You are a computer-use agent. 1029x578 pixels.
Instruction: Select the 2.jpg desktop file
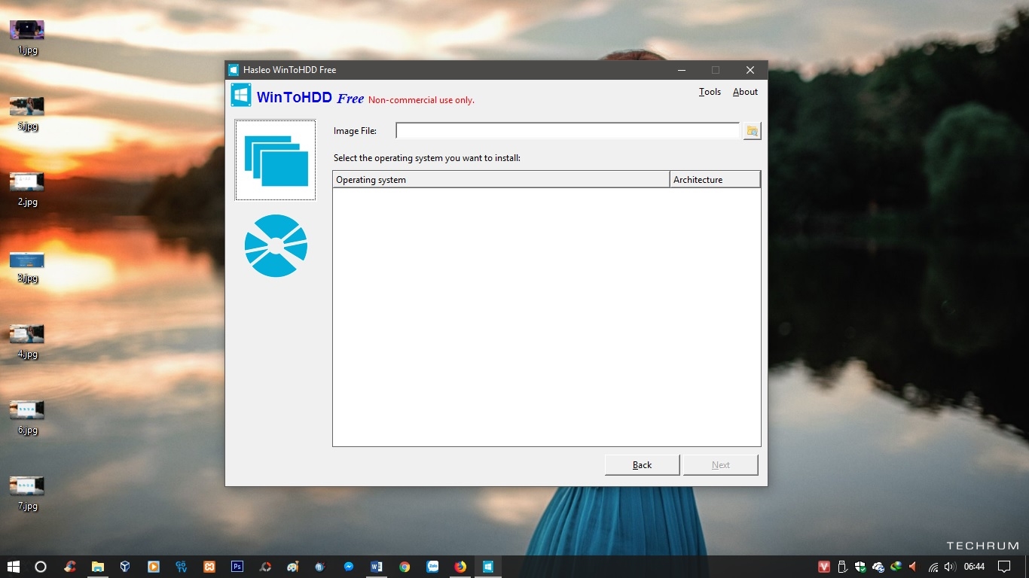27,190
